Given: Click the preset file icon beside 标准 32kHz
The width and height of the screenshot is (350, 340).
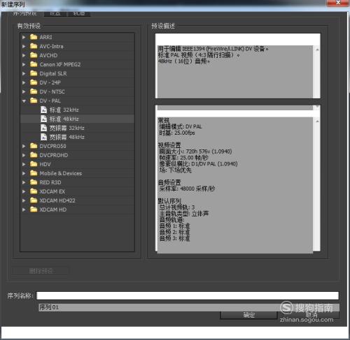Looking at the screenshot, I should point(43,110).
